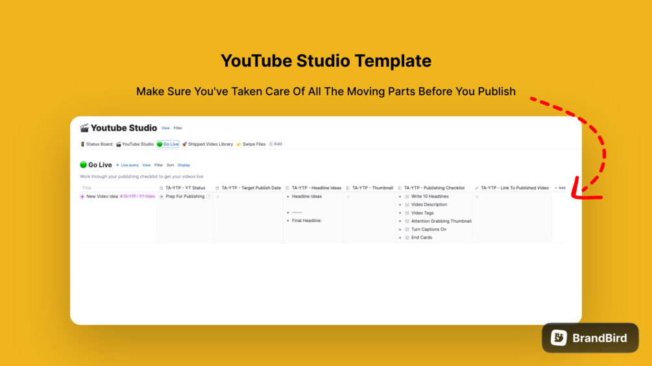Image resolution: width=652 pixels, height=366 pixels.
Task: Click the clapperboard icon beside the Youtube Studio title
Action: click(84, 128)
